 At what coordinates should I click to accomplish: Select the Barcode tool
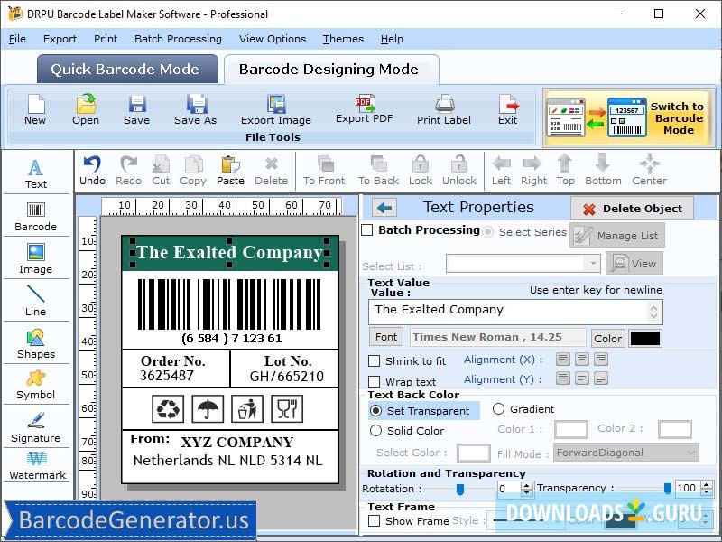[x=36, y=215]
